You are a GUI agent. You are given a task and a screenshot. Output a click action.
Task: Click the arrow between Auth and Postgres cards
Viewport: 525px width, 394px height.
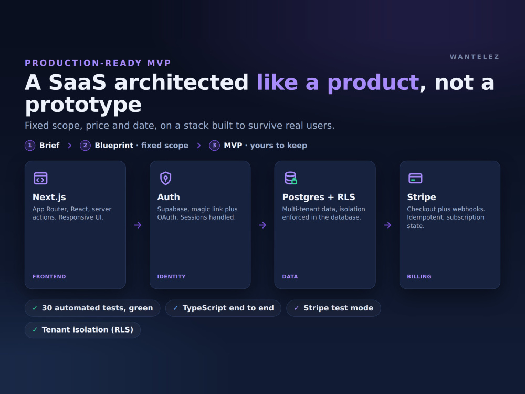click(x=262, y=225)
